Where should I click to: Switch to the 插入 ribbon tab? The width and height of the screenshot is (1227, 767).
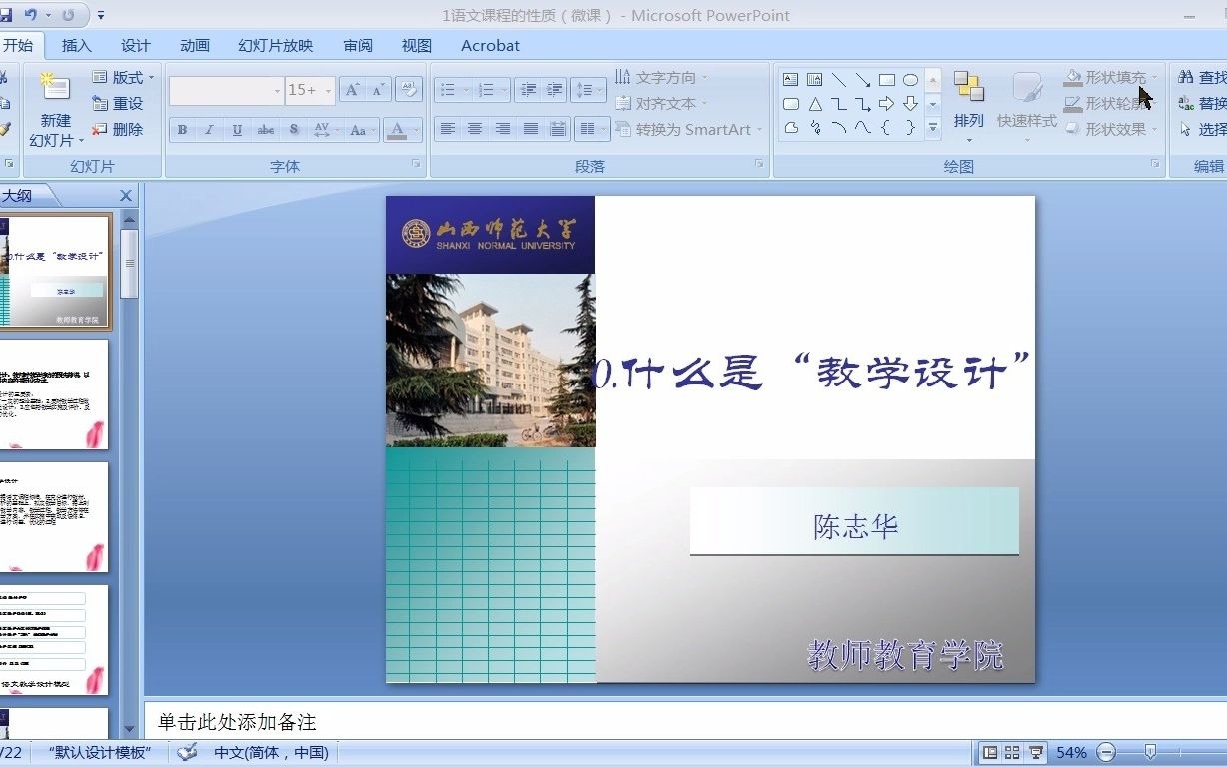[76, 45]
